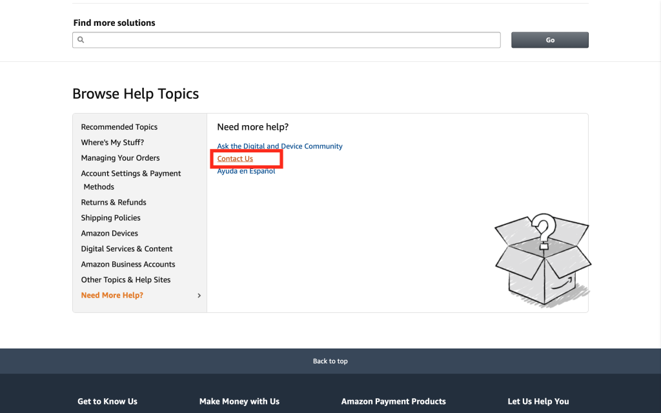661x413 pixels.
Task: Click the Let Us Help You footer heading
Action: tap(538, 401)
